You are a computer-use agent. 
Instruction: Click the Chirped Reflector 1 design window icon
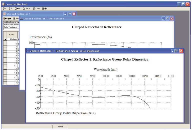(x=4, y=14)
